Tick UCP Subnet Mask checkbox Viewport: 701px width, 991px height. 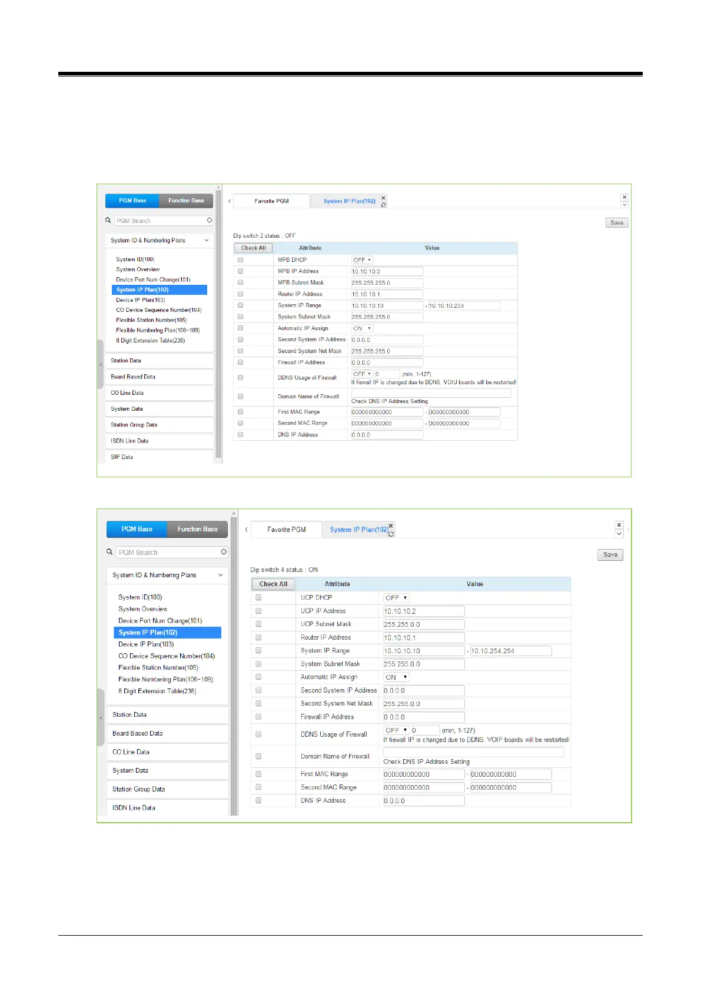click(x=258, y=624)
